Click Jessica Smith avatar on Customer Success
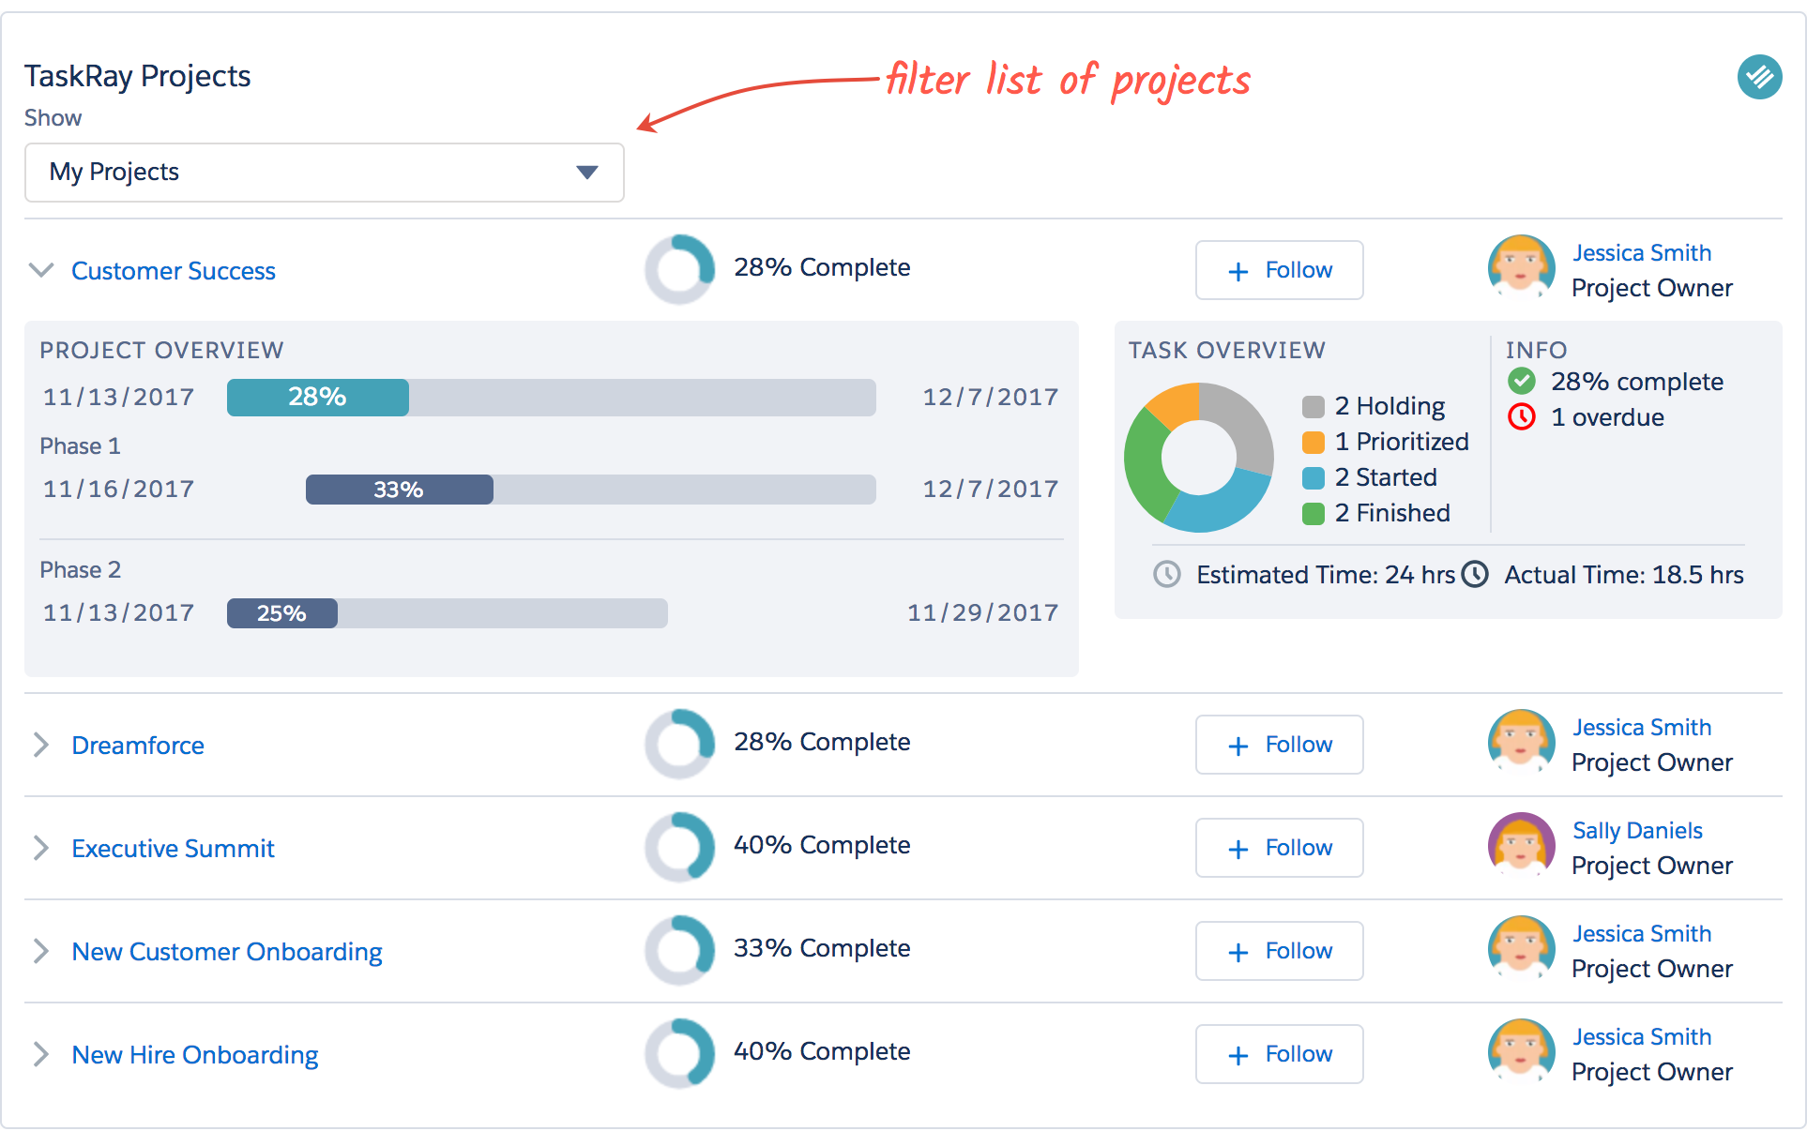Viewport: 1807px width, 1146px height. (x=1521, y=268)
